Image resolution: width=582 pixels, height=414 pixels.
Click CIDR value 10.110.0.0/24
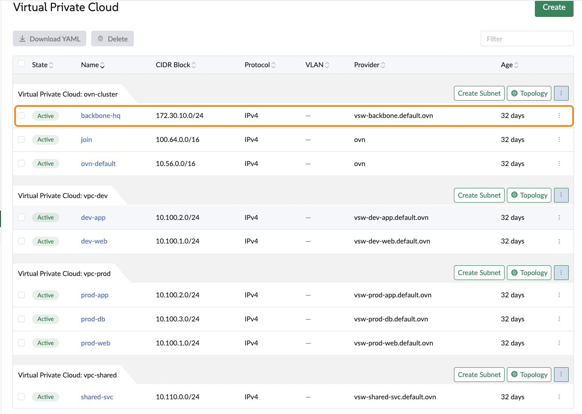pyautogui.click(x=177, y=397)
